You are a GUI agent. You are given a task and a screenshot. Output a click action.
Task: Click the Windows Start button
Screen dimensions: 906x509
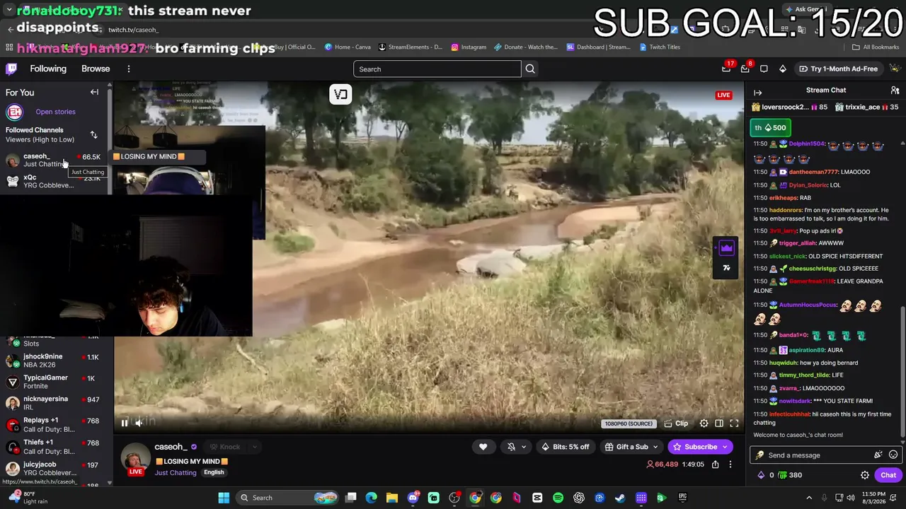224,498
